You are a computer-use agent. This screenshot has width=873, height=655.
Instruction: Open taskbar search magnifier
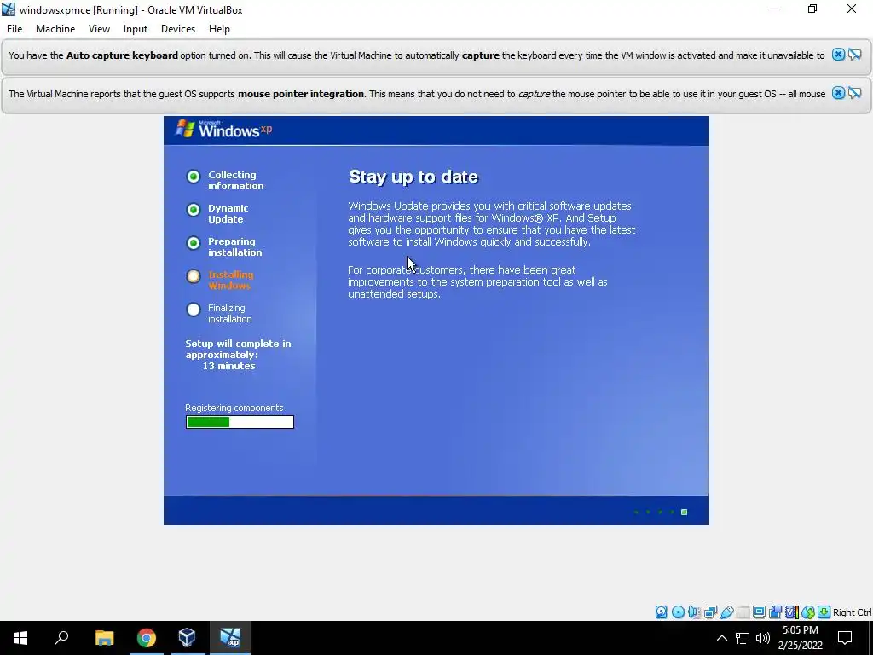pyautogui.click(x=61, y=638)
